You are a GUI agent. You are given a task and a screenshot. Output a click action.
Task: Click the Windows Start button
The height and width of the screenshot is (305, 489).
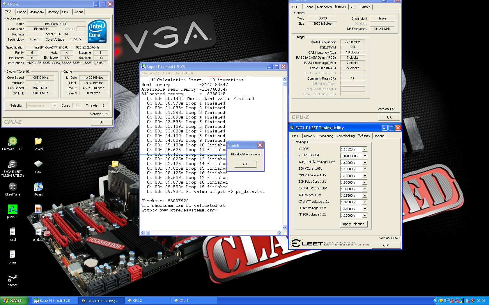click(x=14, y=301)
